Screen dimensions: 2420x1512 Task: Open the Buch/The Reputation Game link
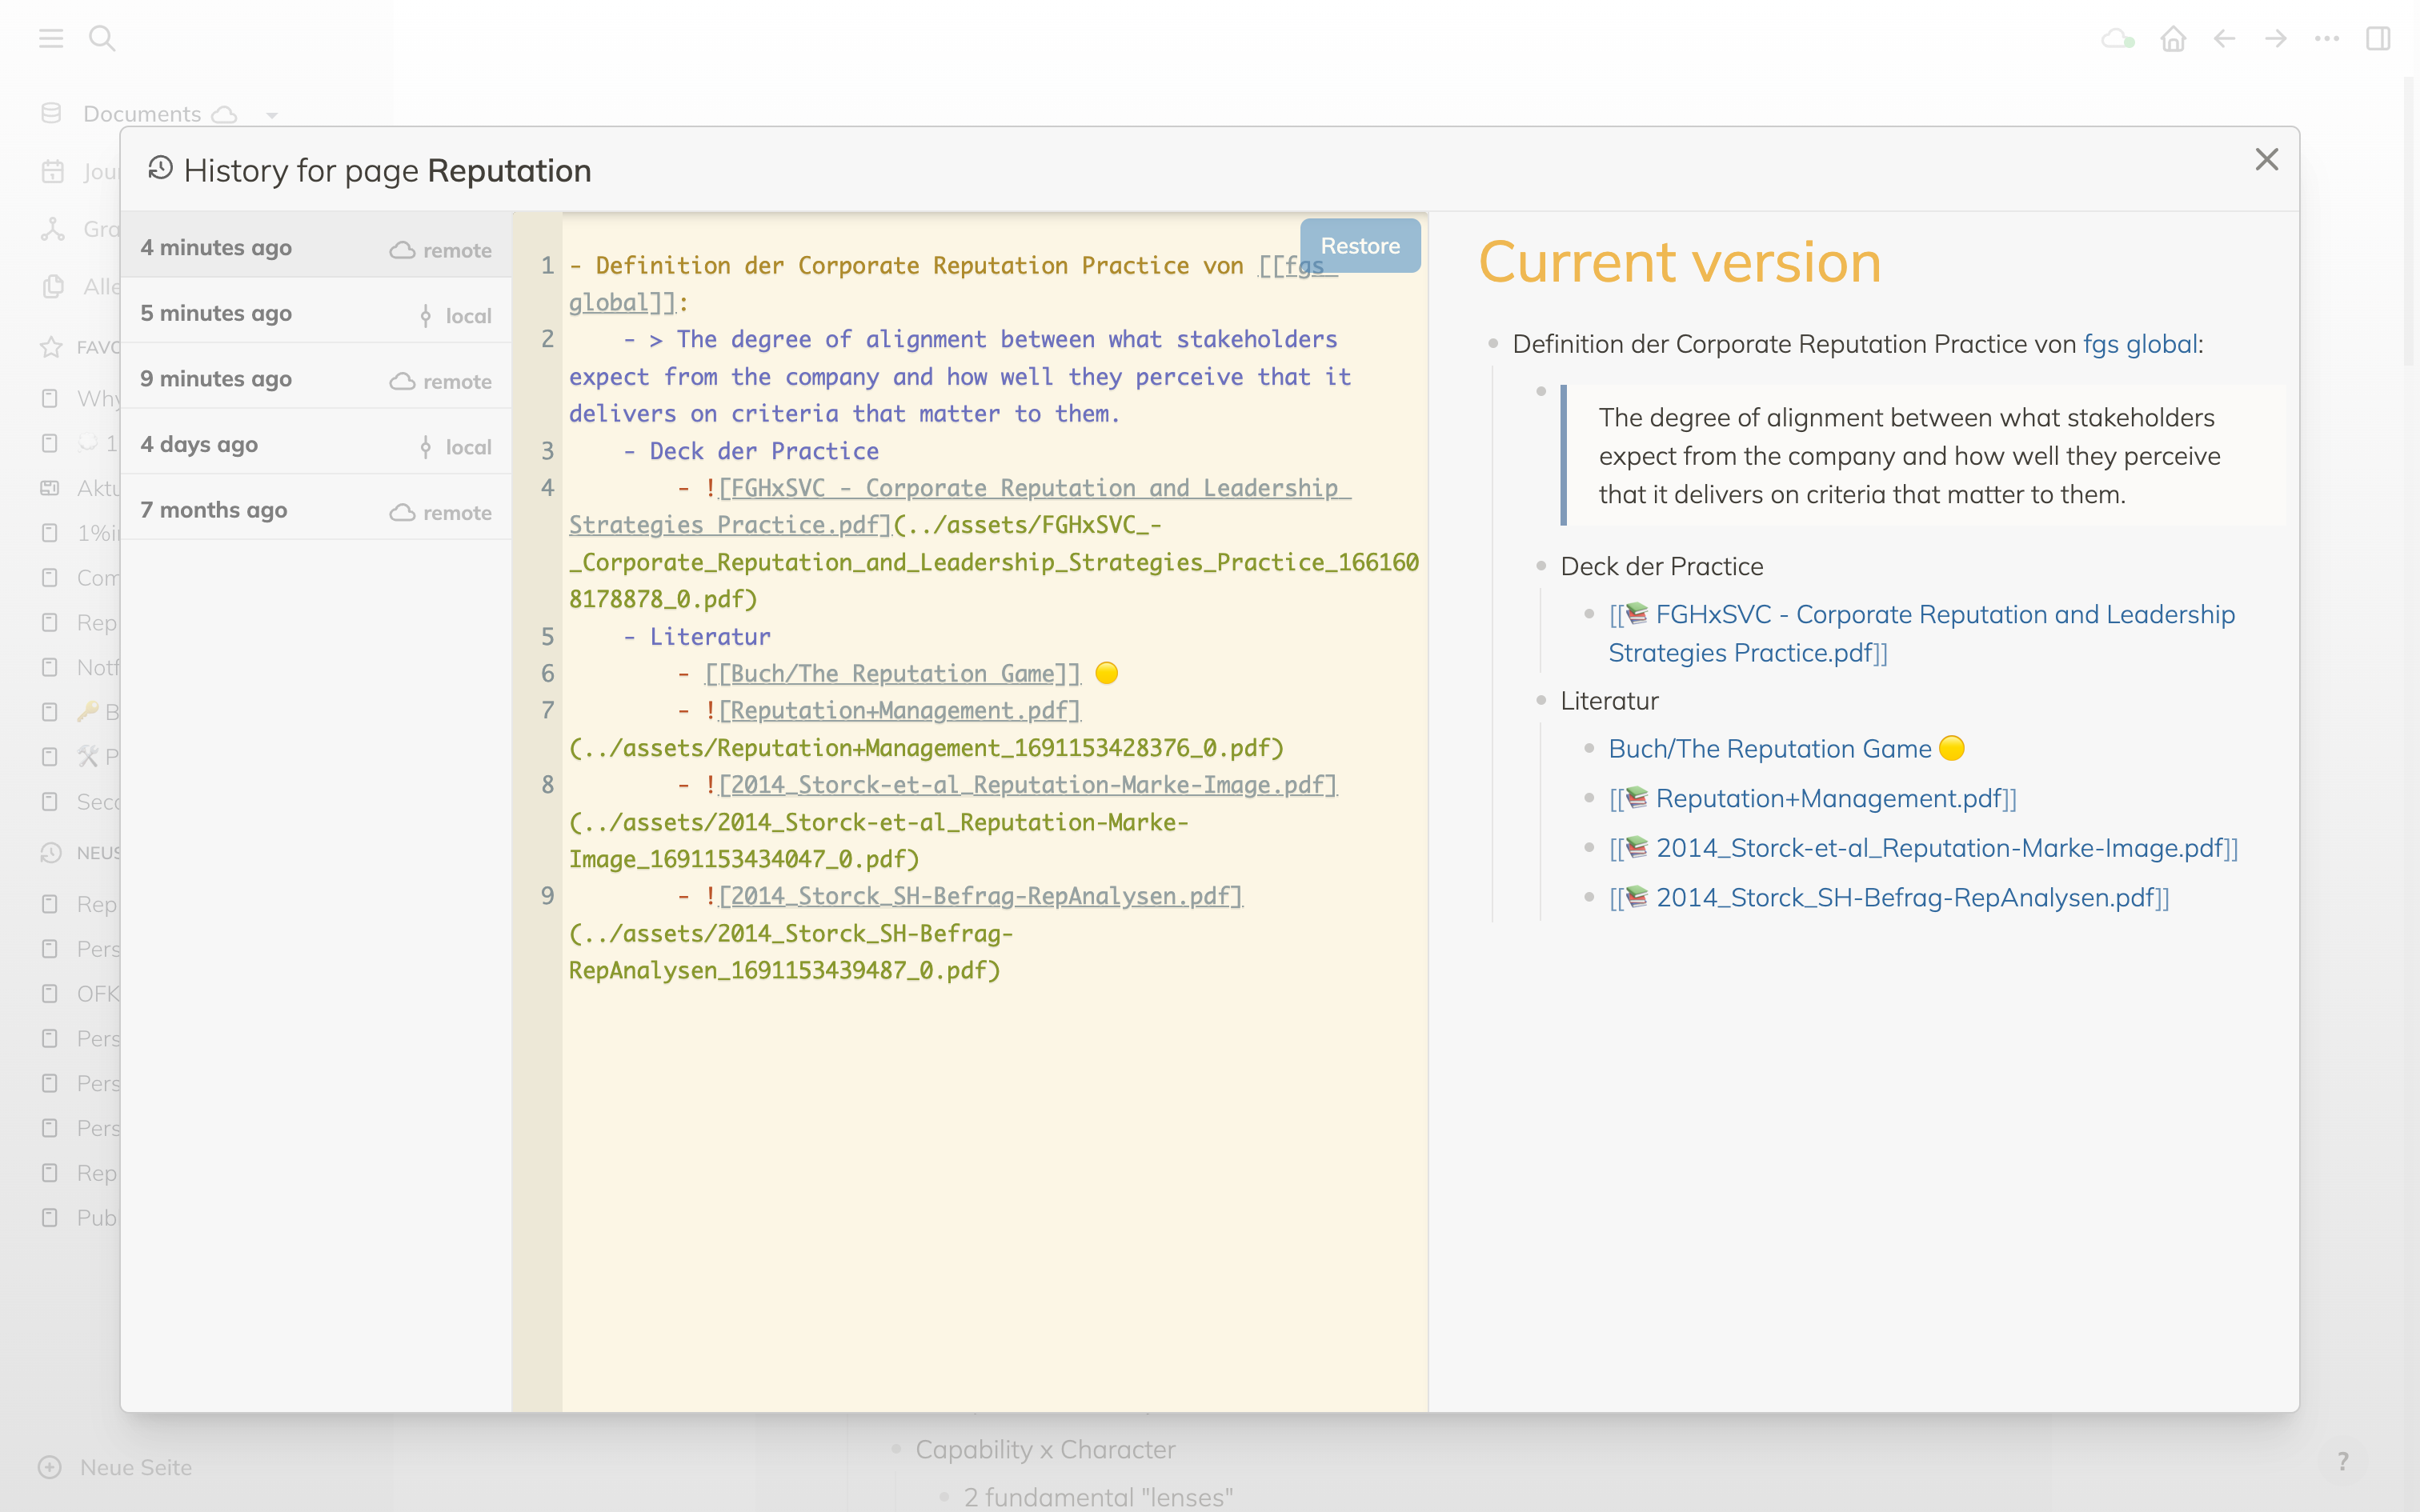pyautogui.click(x=1770, y=748)
